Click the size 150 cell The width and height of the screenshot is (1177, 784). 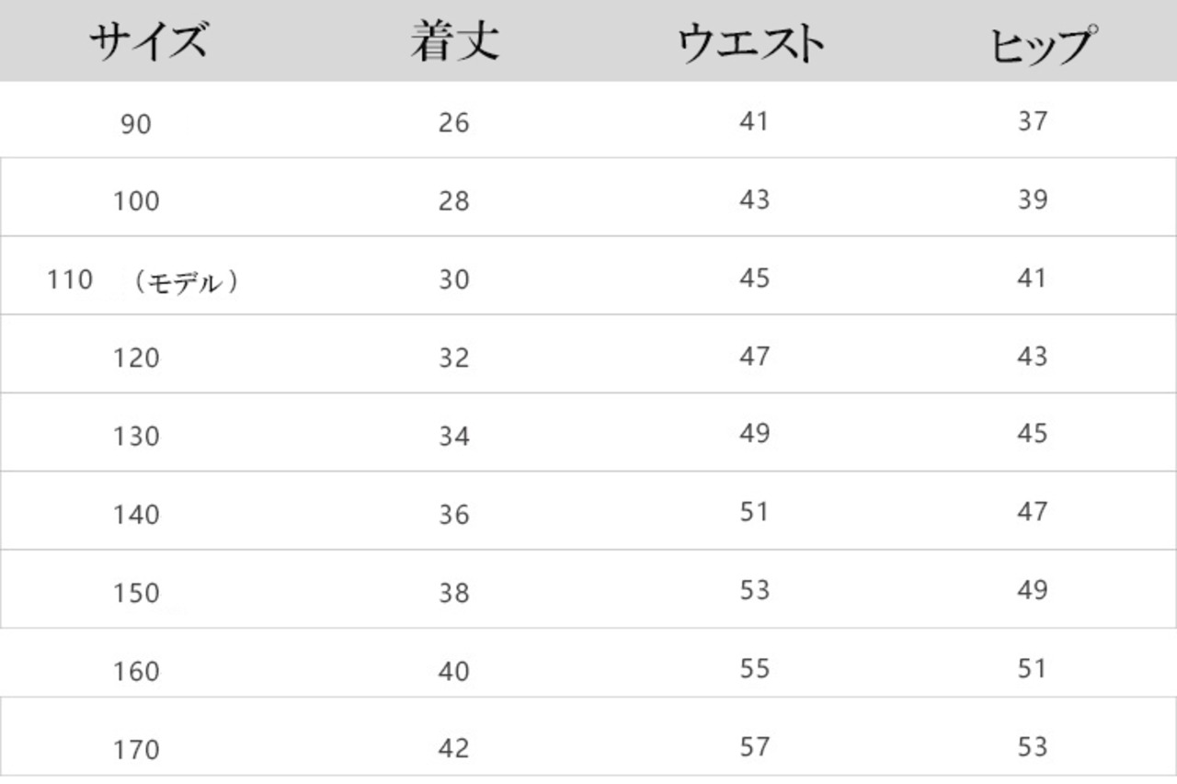click(136, 594)
